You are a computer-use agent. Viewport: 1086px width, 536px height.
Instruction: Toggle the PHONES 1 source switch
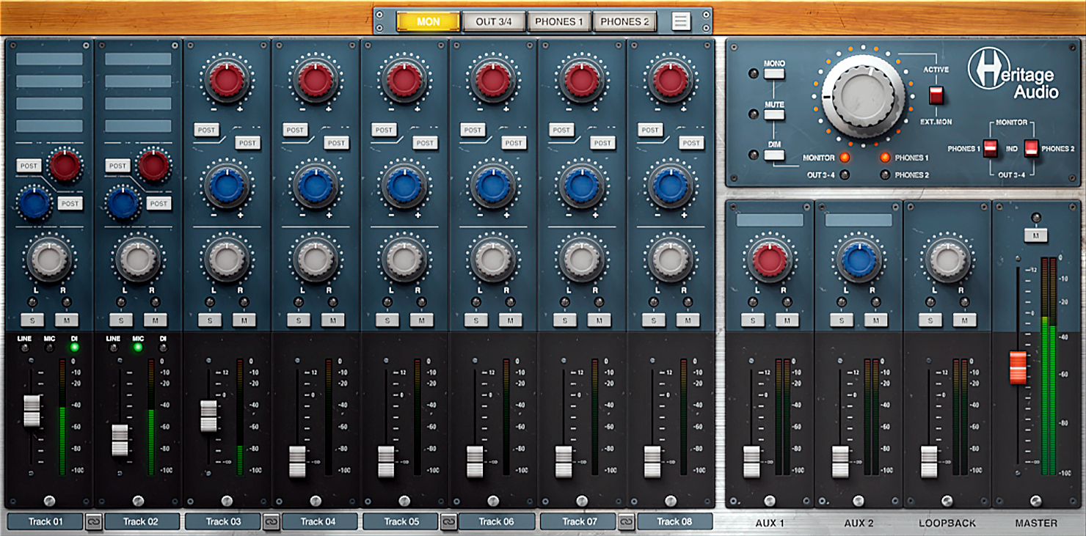pos(991,148)
